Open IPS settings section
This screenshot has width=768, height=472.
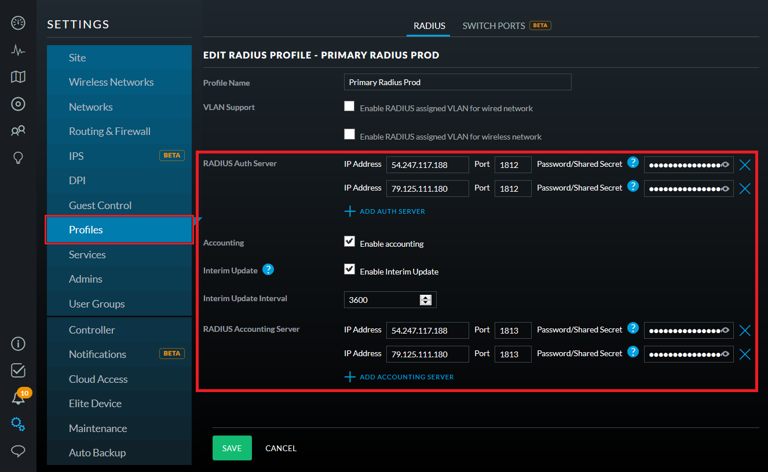click(x=119, y=156)
